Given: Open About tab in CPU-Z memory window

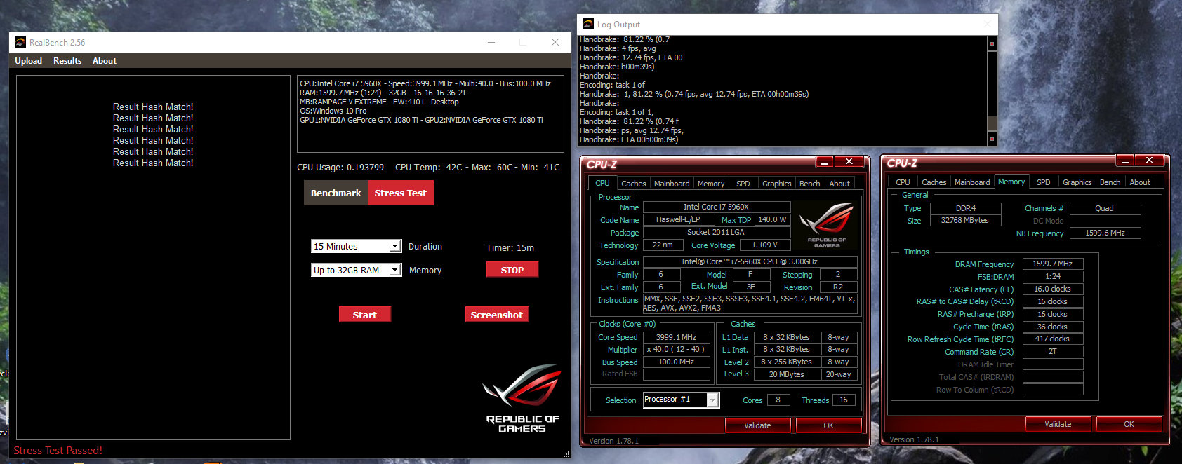Looking at the screenshot, I should click(1140, 182).
